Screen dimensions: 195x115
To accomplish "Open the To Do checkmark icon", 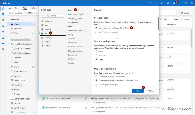I will pyautogui.click(x=3, y=32).
